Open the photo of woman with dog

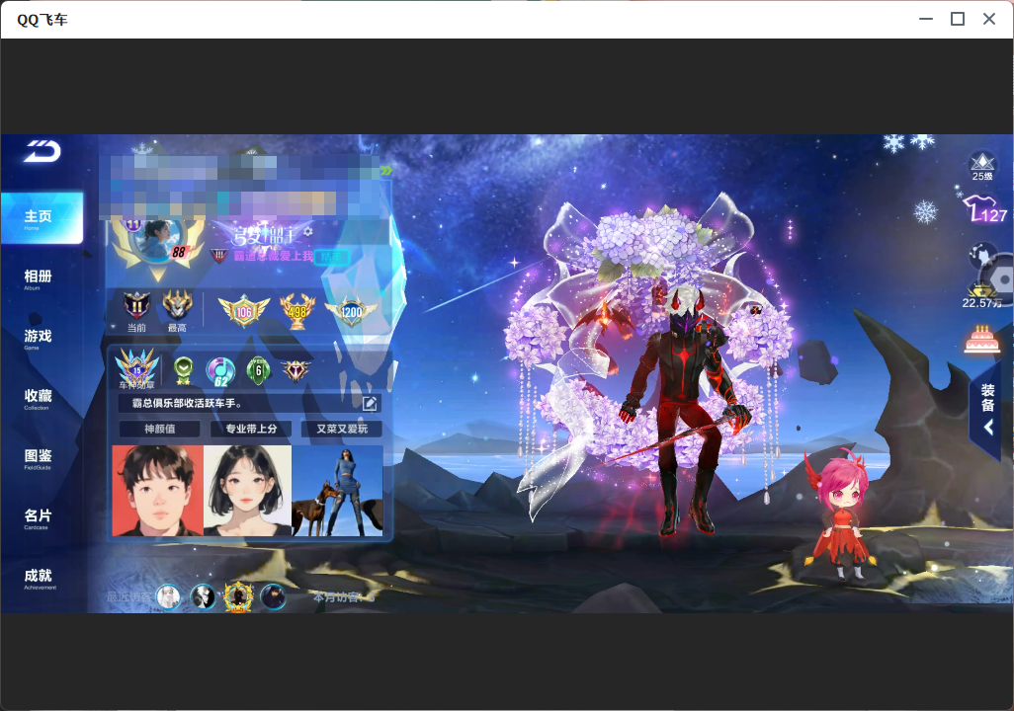point(337,491)
